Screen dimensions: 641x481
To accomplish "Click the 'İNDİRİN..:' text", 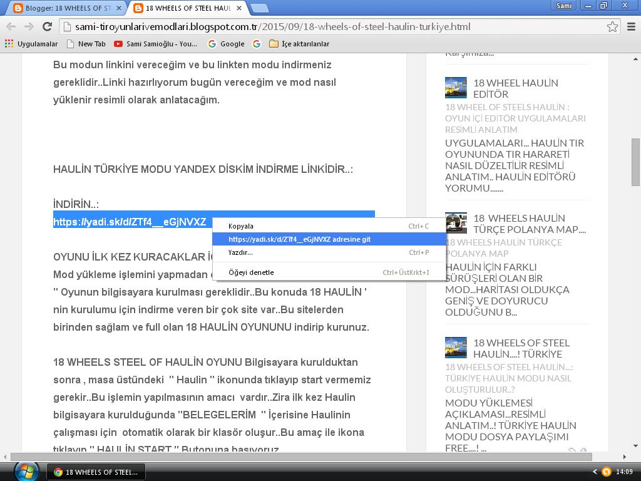I will (x=76, y=204).
